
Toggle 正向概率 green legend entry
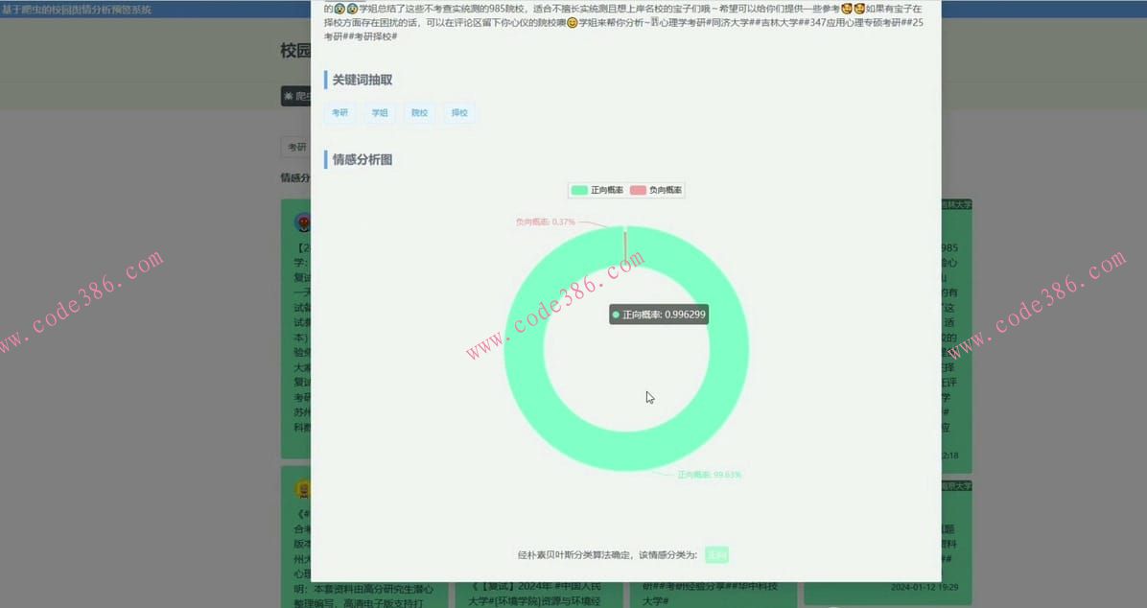pyautogui.click(x=597, y=190)
